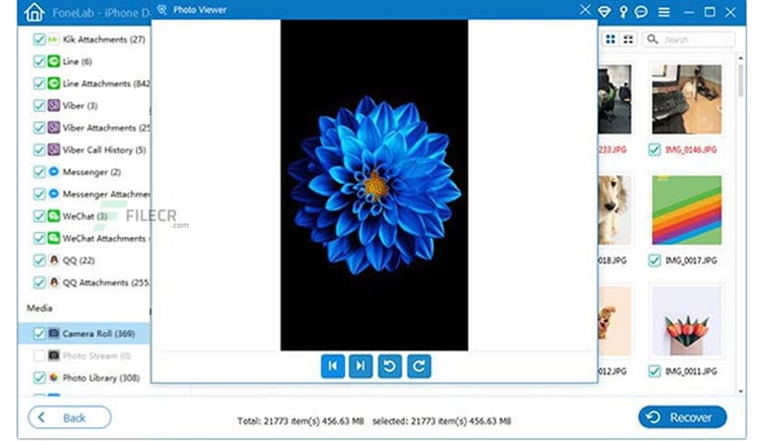Viewport: 763px width, 441px height.
Task: Click the Messenger (2) icon
Action: 54,172
